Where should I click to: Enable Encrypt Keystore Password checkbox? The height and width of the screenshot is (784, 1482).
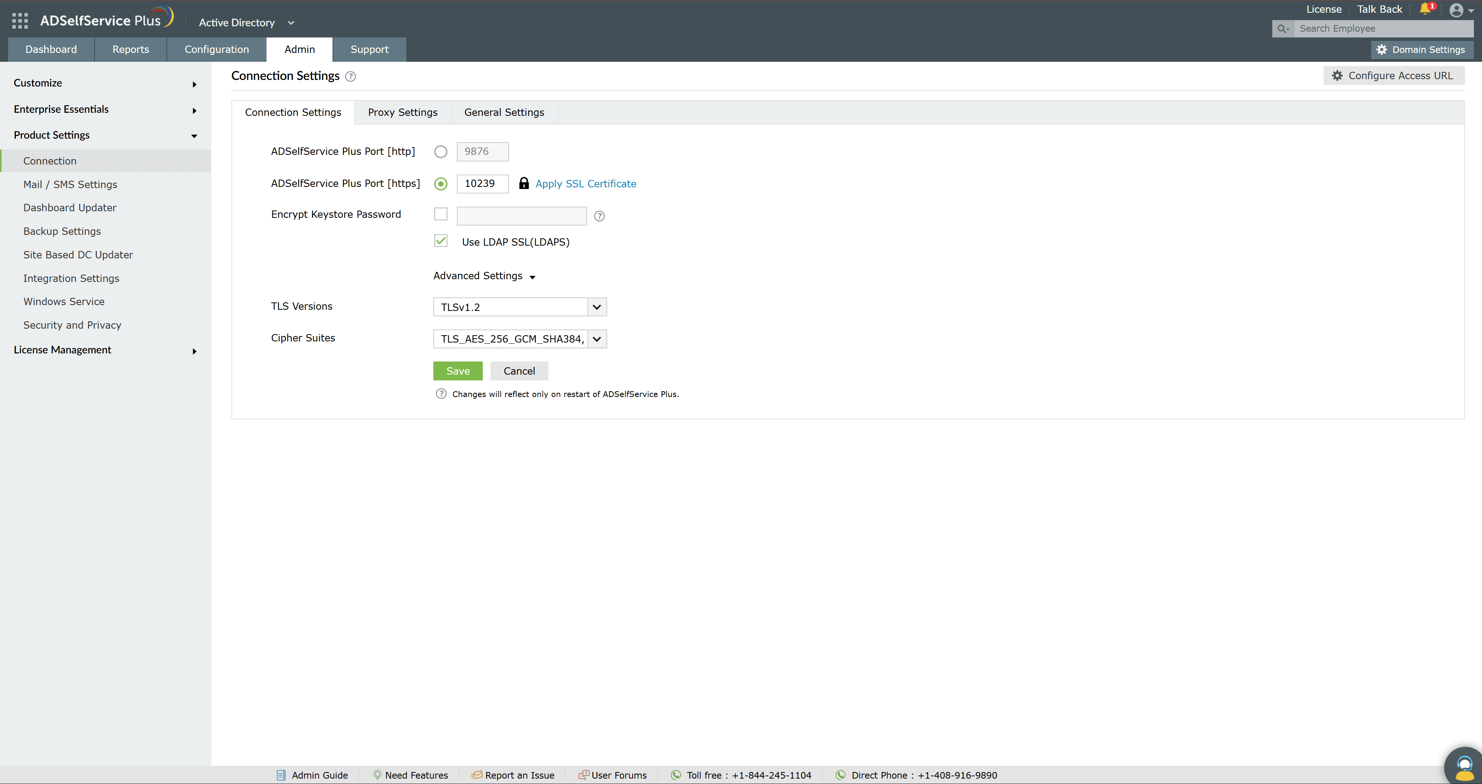[441, 215]
